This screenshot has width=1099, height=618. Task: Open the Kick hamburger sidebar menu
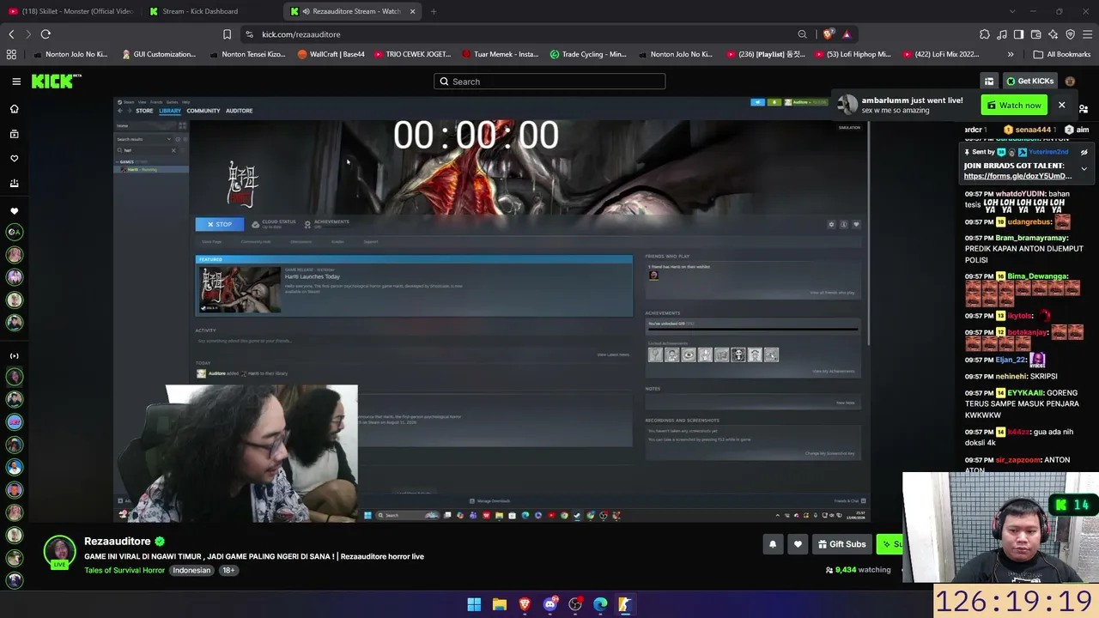point(16,82)
